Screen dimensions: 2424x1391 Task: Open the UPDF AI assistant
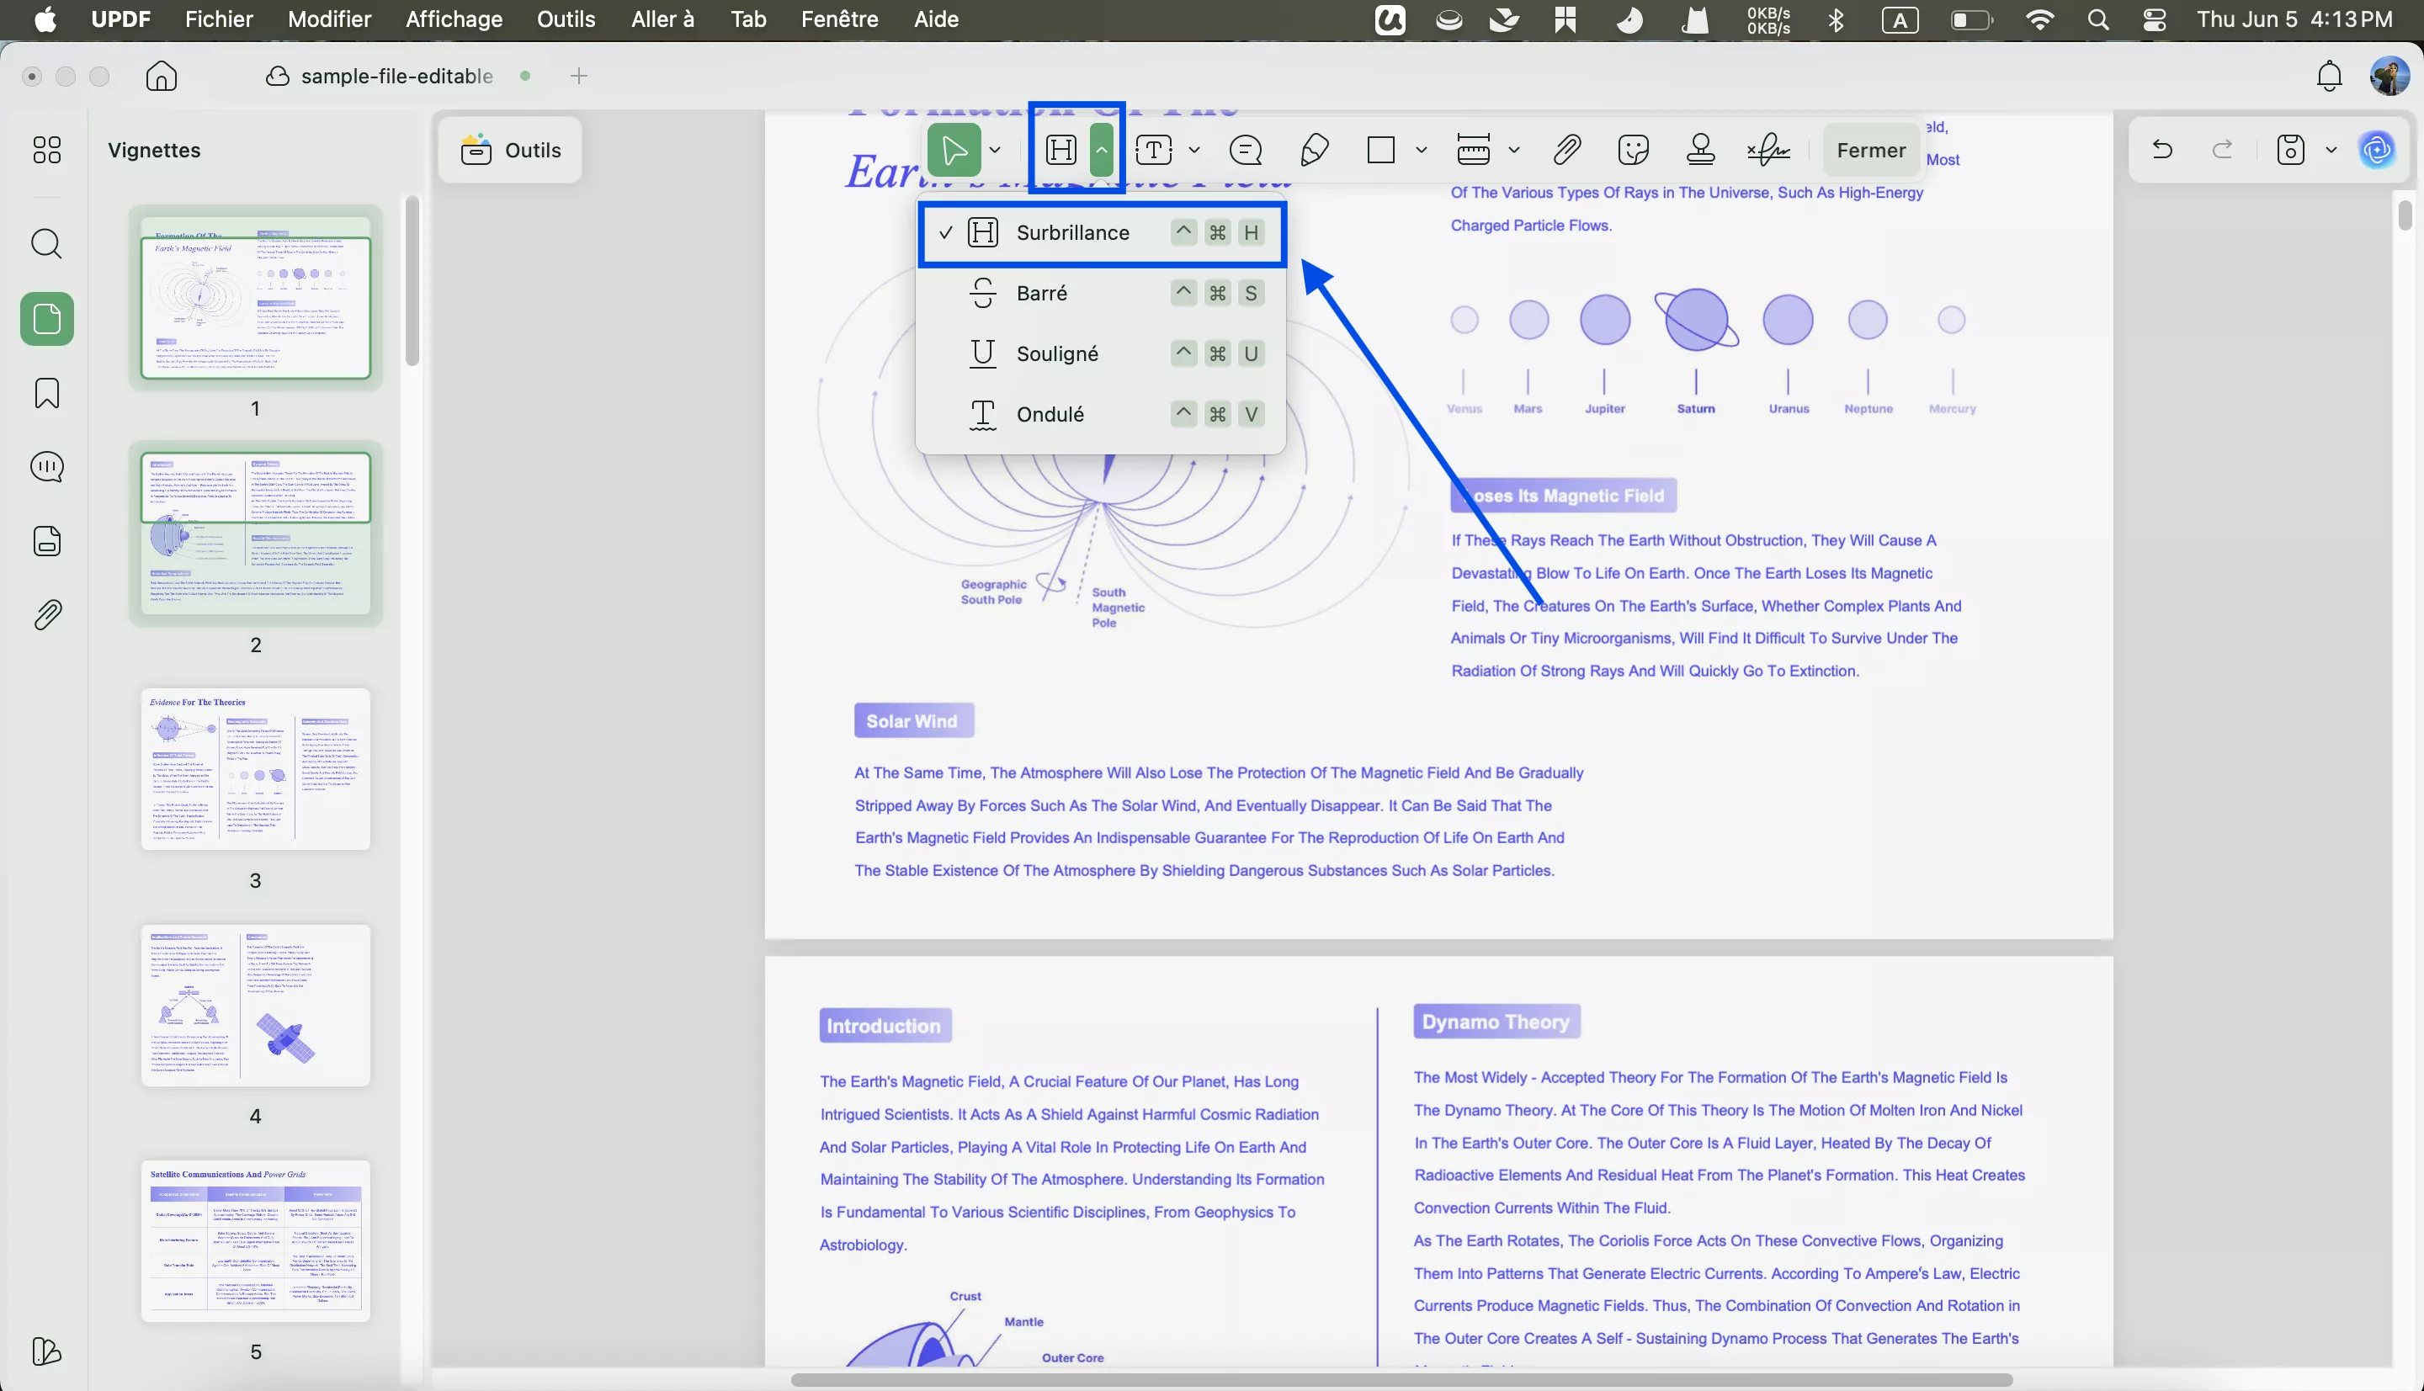pyautogui.click(x=2377, y=150)
